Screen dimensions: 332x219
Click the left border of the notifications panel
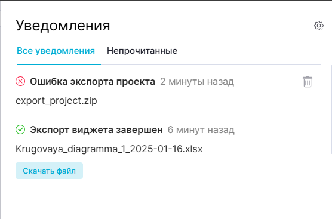pos(1,109)
